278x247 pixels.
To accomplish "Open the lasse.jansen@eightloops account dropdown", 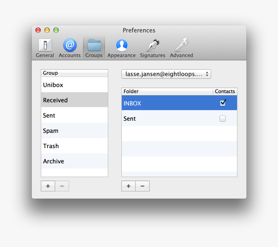I will tap(166, 74).
